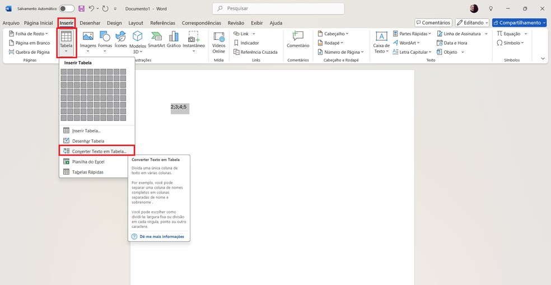Expand the Editando mode dropdown
Image resolution: width=551 pixels, height=285 pixels.
click(472, 23)
